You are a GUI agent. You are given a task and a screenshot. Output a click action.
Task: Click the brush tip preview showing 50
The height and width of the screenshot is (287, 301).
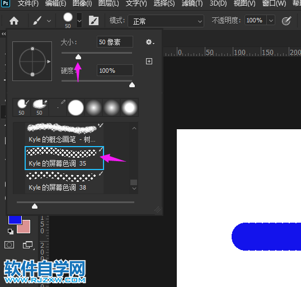[x=68, y=20]
